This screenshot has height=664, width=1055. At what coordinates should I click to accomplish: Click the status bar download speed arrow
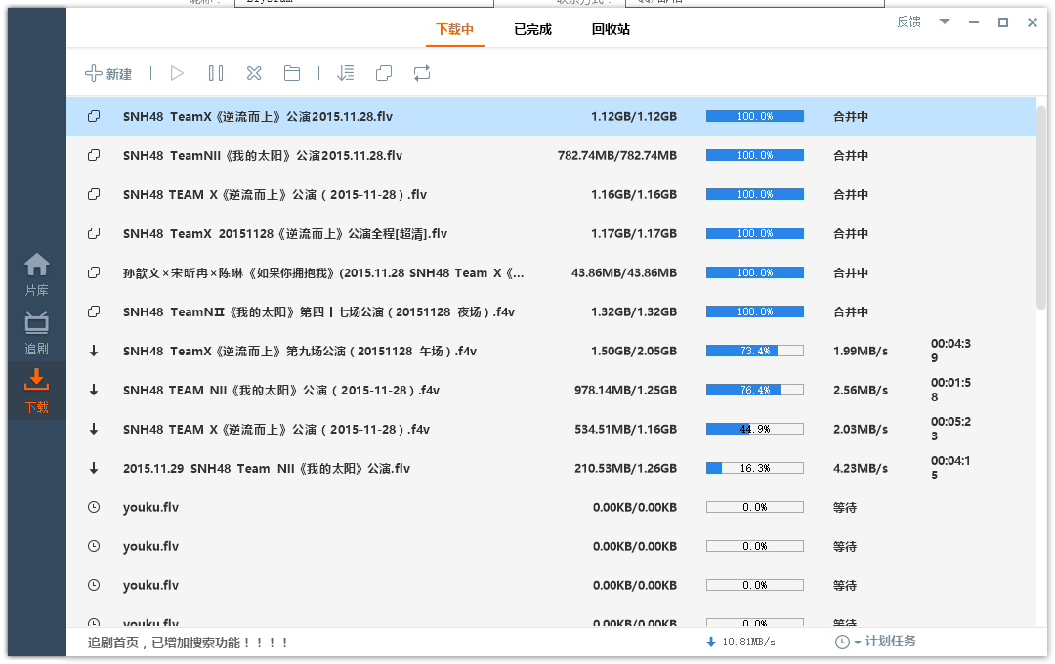click(x=711, y=642)
